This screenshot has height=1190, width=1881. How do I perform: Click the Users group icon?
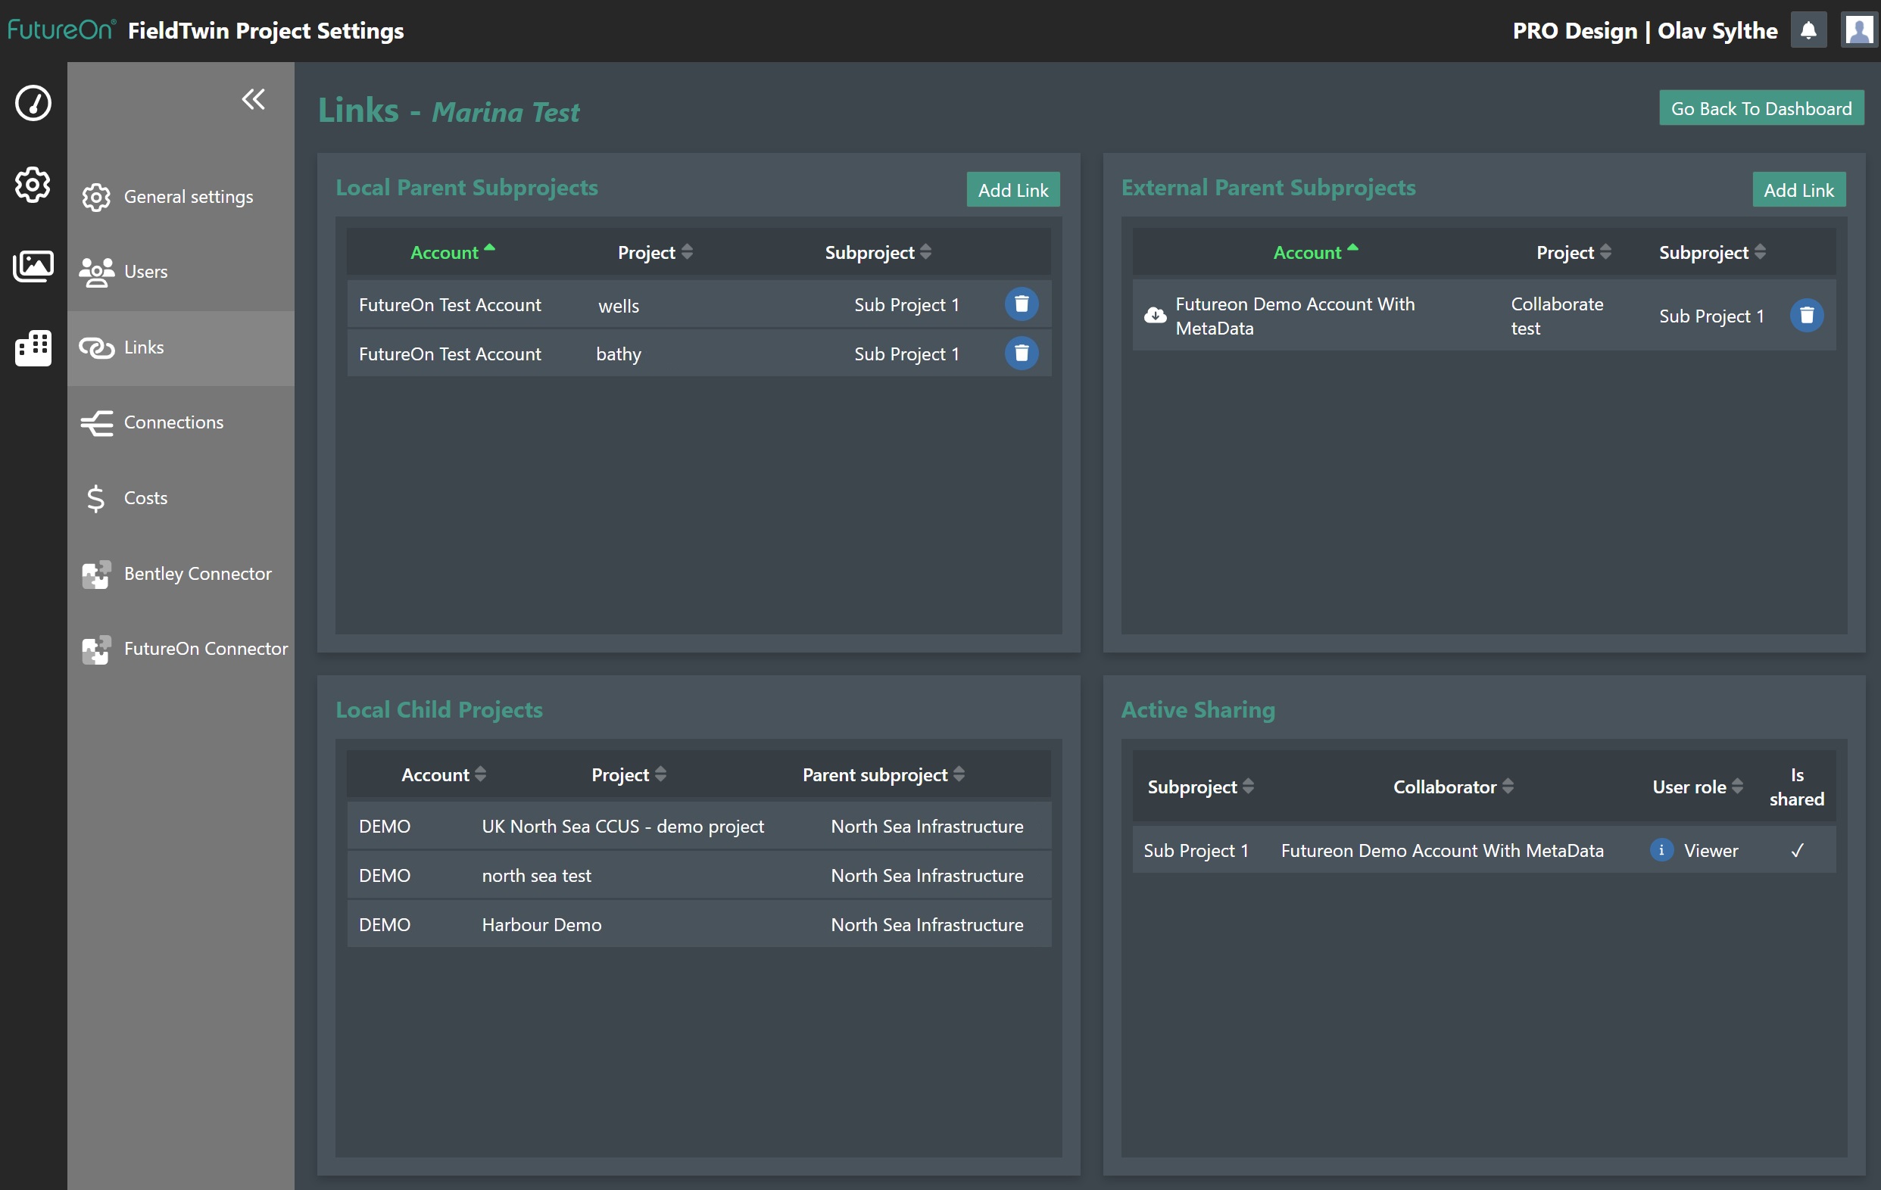(x=96, y=272)
